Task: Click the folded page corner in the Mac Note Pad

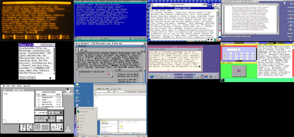Action: (x=5, y=122)
